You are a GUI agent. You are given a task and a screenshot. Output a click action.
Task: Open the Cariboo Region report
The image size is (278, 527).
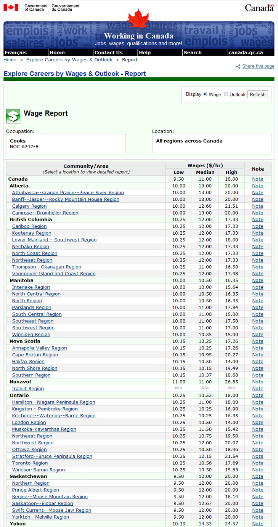click(29, 226)
